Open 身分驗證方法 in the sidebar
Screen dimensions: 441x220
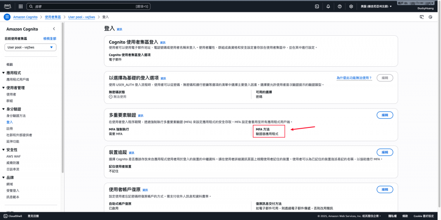[16, 116]
